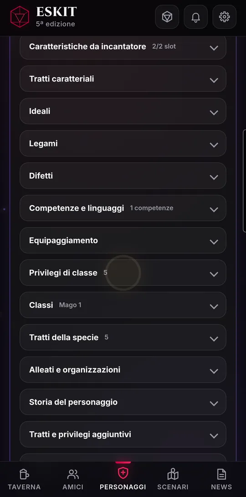246x497 pixels.
Task: Expand the Tratti caratteriali chevron
Action: click(x=214, y=80)
